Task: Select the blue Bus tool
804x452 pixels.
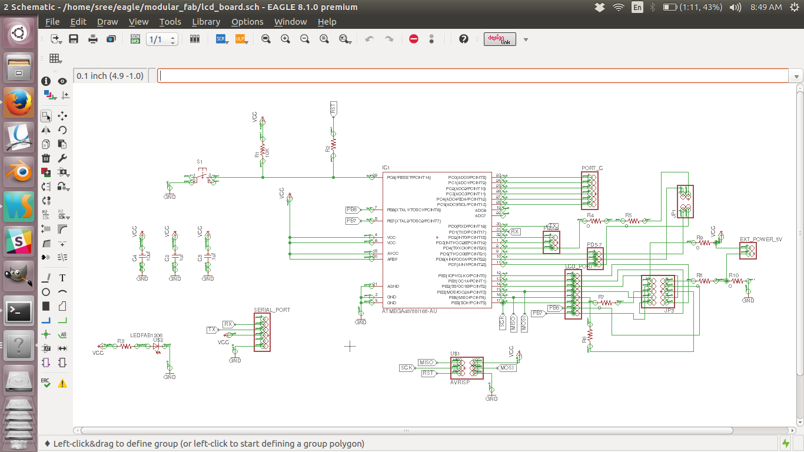Action: [x=46, y=320]
